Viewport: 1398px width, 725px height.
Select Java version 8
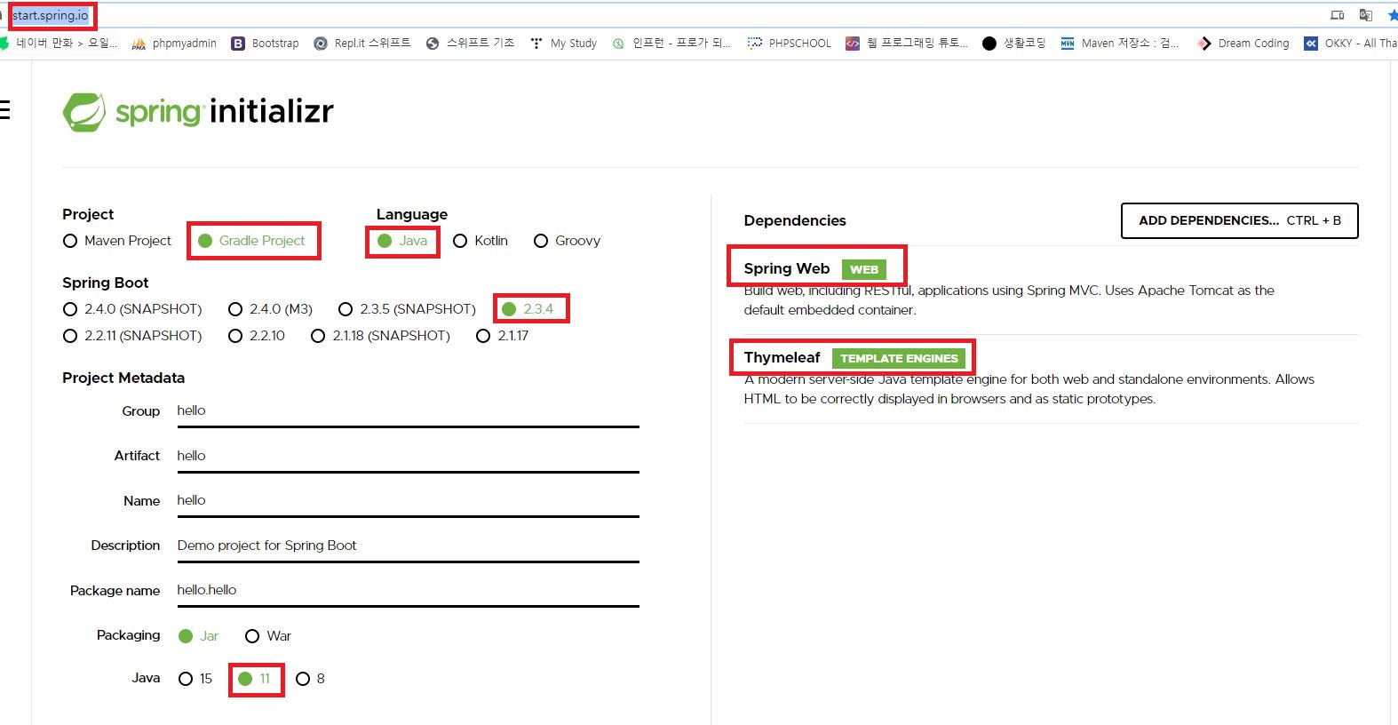pyautogui.click(x=310, y=679)
